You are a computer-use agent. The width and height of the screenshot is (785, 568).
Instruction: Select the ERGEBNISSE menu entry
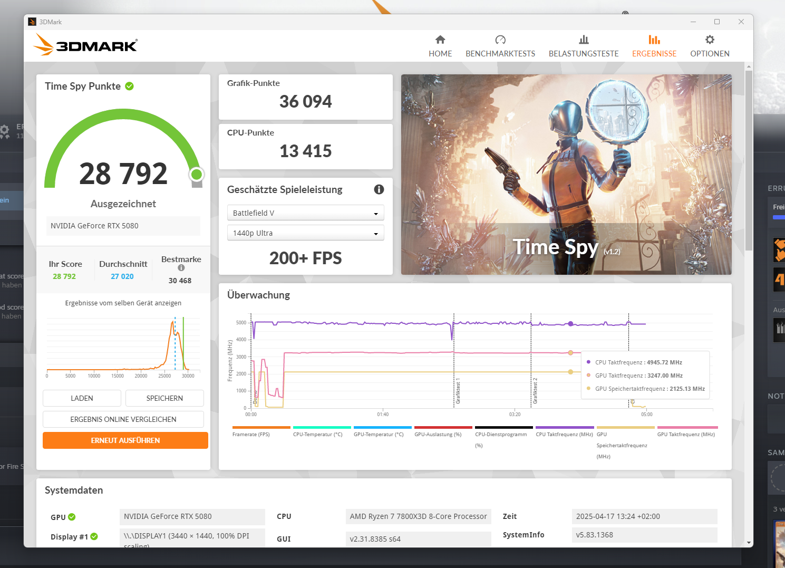[x=654, y=53]
